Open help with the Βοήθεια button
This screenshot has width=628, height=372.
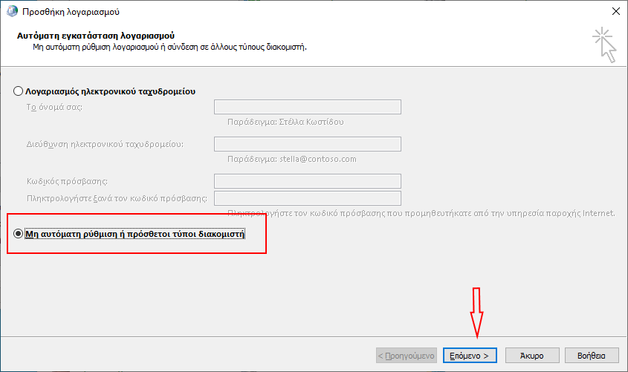592,355
